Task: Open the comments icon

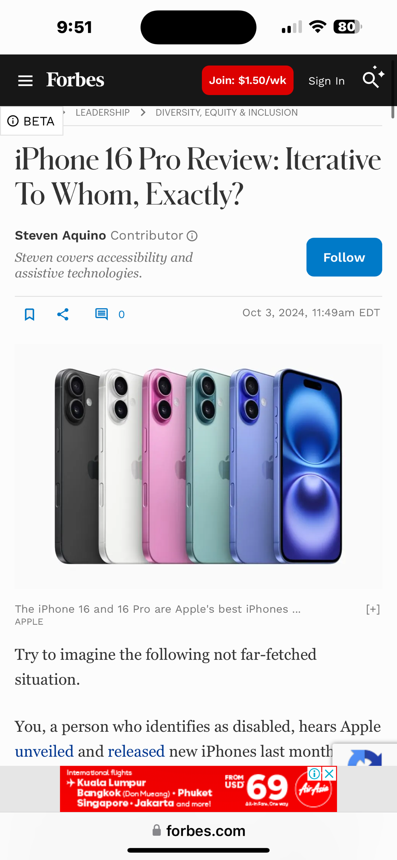Action: tap(102, 315)
